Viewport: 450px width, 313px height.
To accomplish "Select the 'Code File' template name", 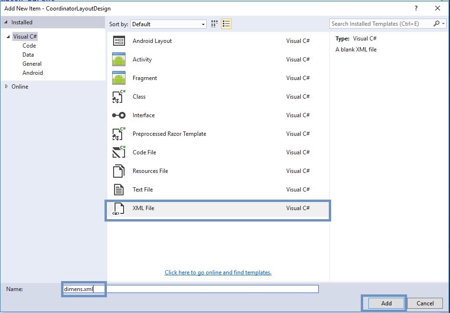I will pyautogui.click(x=145, y=152).
